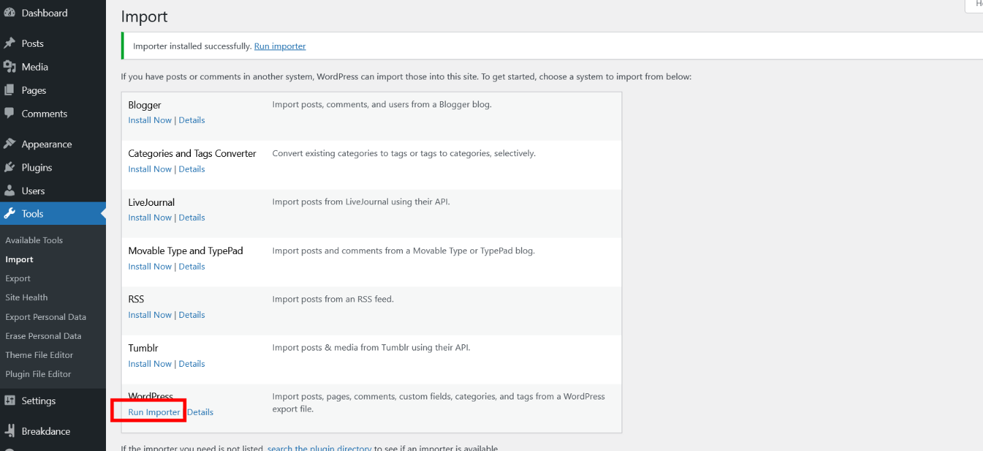983x451 pixels.
Task: View Details for LiveJournal importer
Action: [192, 217]
